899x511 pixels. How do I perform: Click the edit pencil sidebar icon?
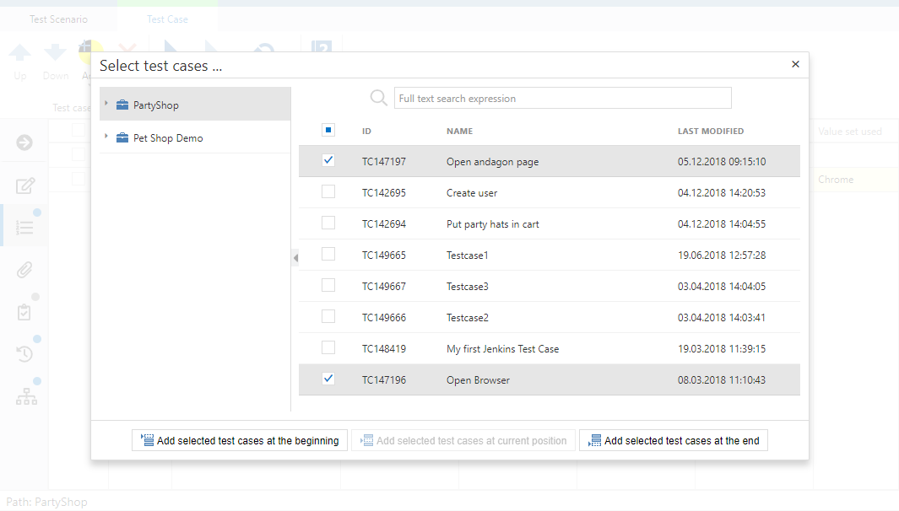[24, 186]
